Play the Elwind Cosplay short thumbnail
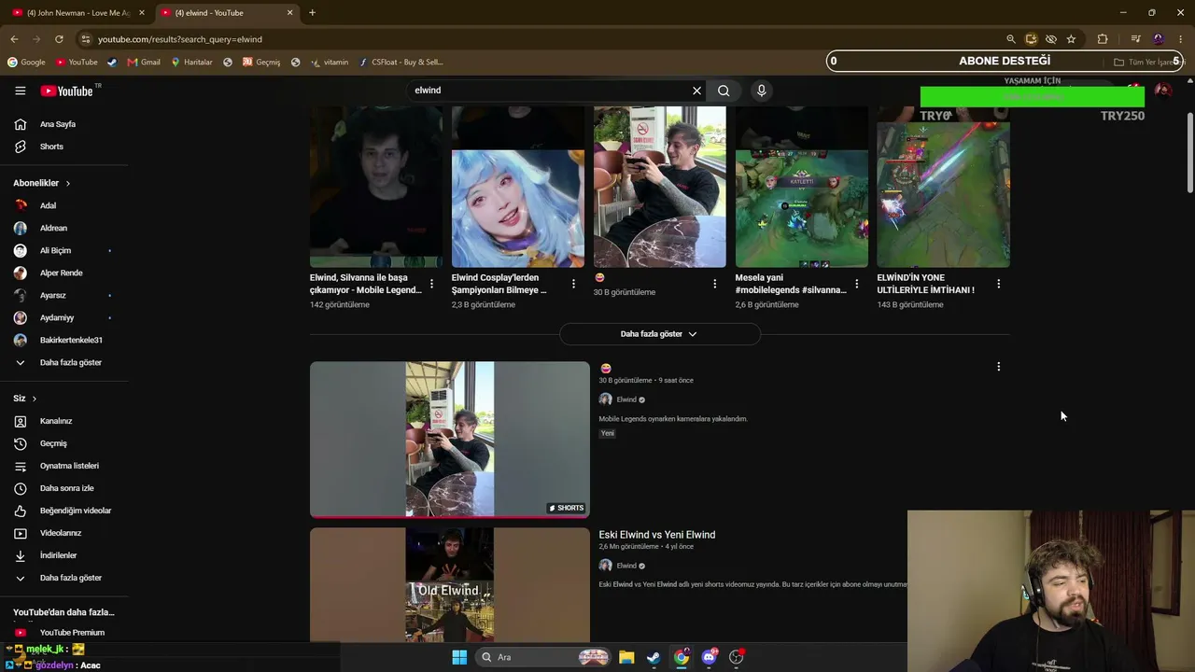 click(x=518, y=187)
